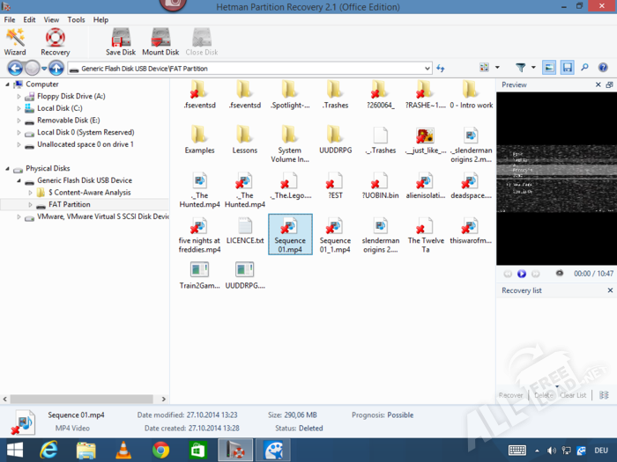617x462 pixels.
Task: Click the blue back navigation arrow
Action: click(14, 68)
